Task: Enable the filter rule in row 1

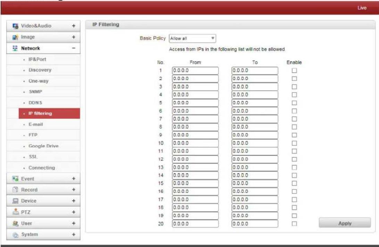Action: [x=294, y=70]
